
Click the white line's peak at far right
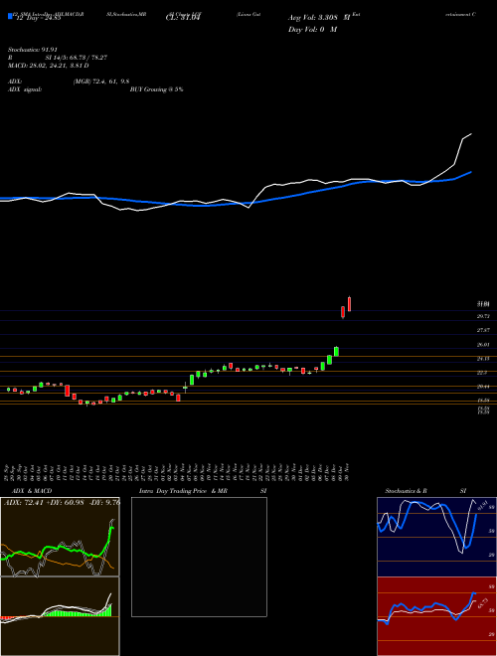471,134
